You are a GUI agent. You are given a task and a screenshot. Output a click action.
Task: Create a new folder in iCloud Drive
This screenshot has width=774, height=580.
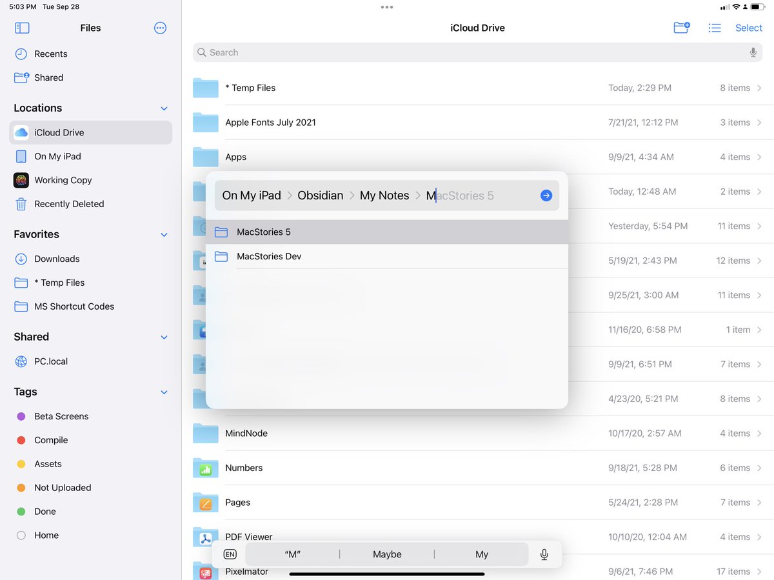point(682,28)
